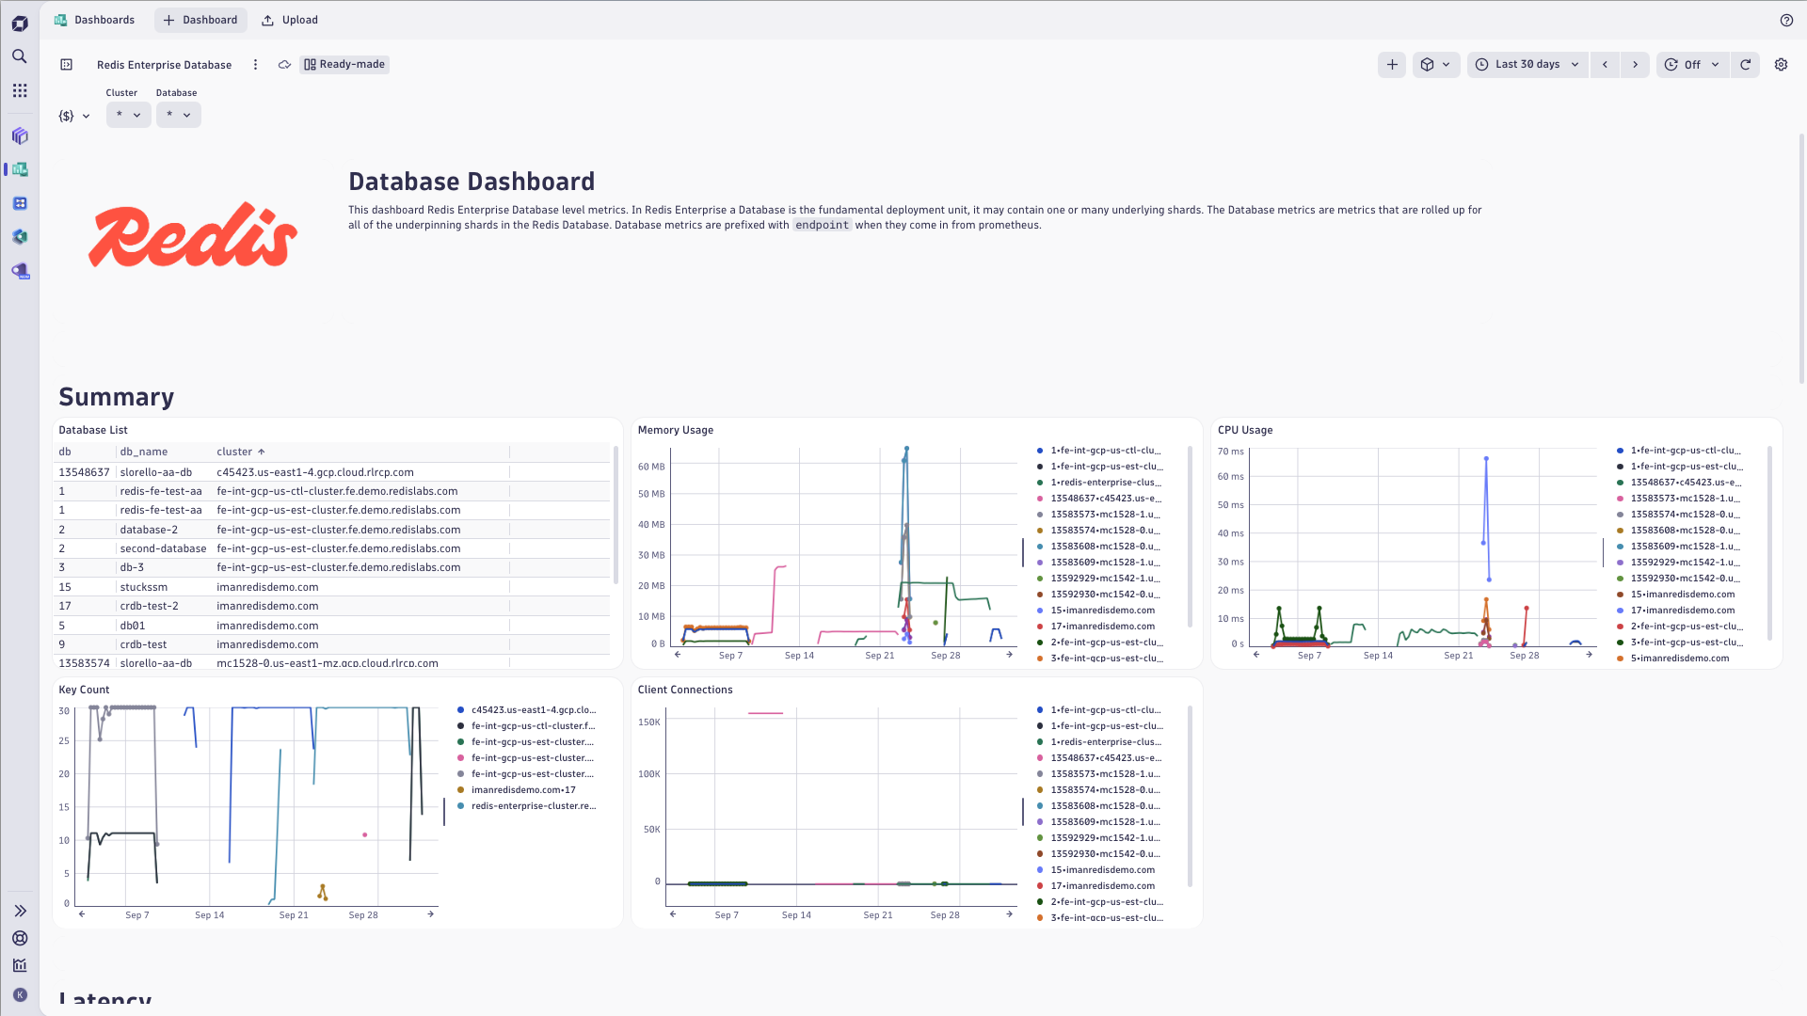This screenshot has height=1016, width=1807.
Task: Click the cloud icon beside the dashboard name
Action: [x=284, y=64]
